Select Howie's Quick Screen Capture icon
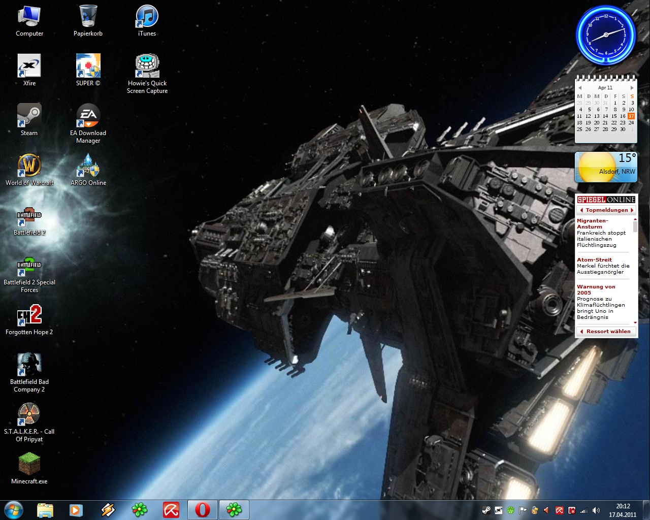Image resolution: width=650 pixels, height=520 pixels. [147, 74]
